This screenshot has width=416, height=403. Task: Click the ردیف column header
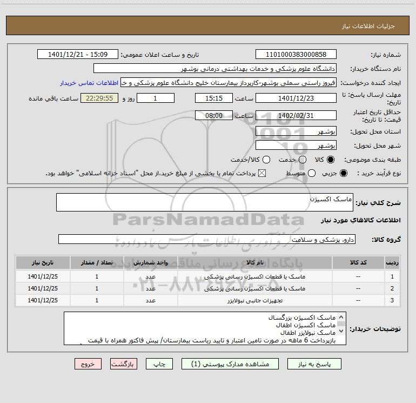pyautogui.click(x=392, y=263)
